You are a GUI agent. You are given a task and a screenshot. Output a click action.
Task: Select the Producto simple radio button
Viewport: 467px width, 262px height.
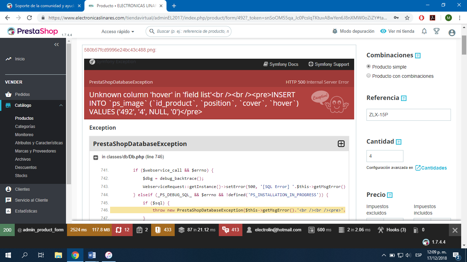pyautogui.click(x=369, y=67)
